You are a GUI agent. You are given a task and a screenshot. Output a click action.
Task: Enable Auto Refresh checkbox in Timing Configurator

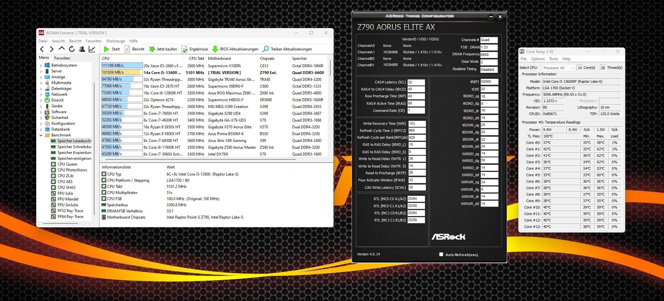point(441,254)
